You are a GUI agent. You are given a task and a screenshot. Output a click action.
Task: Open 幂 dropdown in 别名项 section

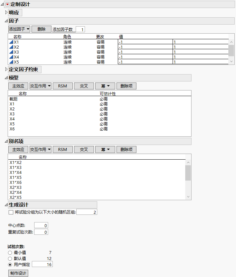105,150
